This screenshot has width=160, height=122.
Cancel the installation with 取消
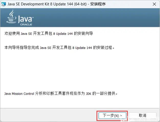143,116
